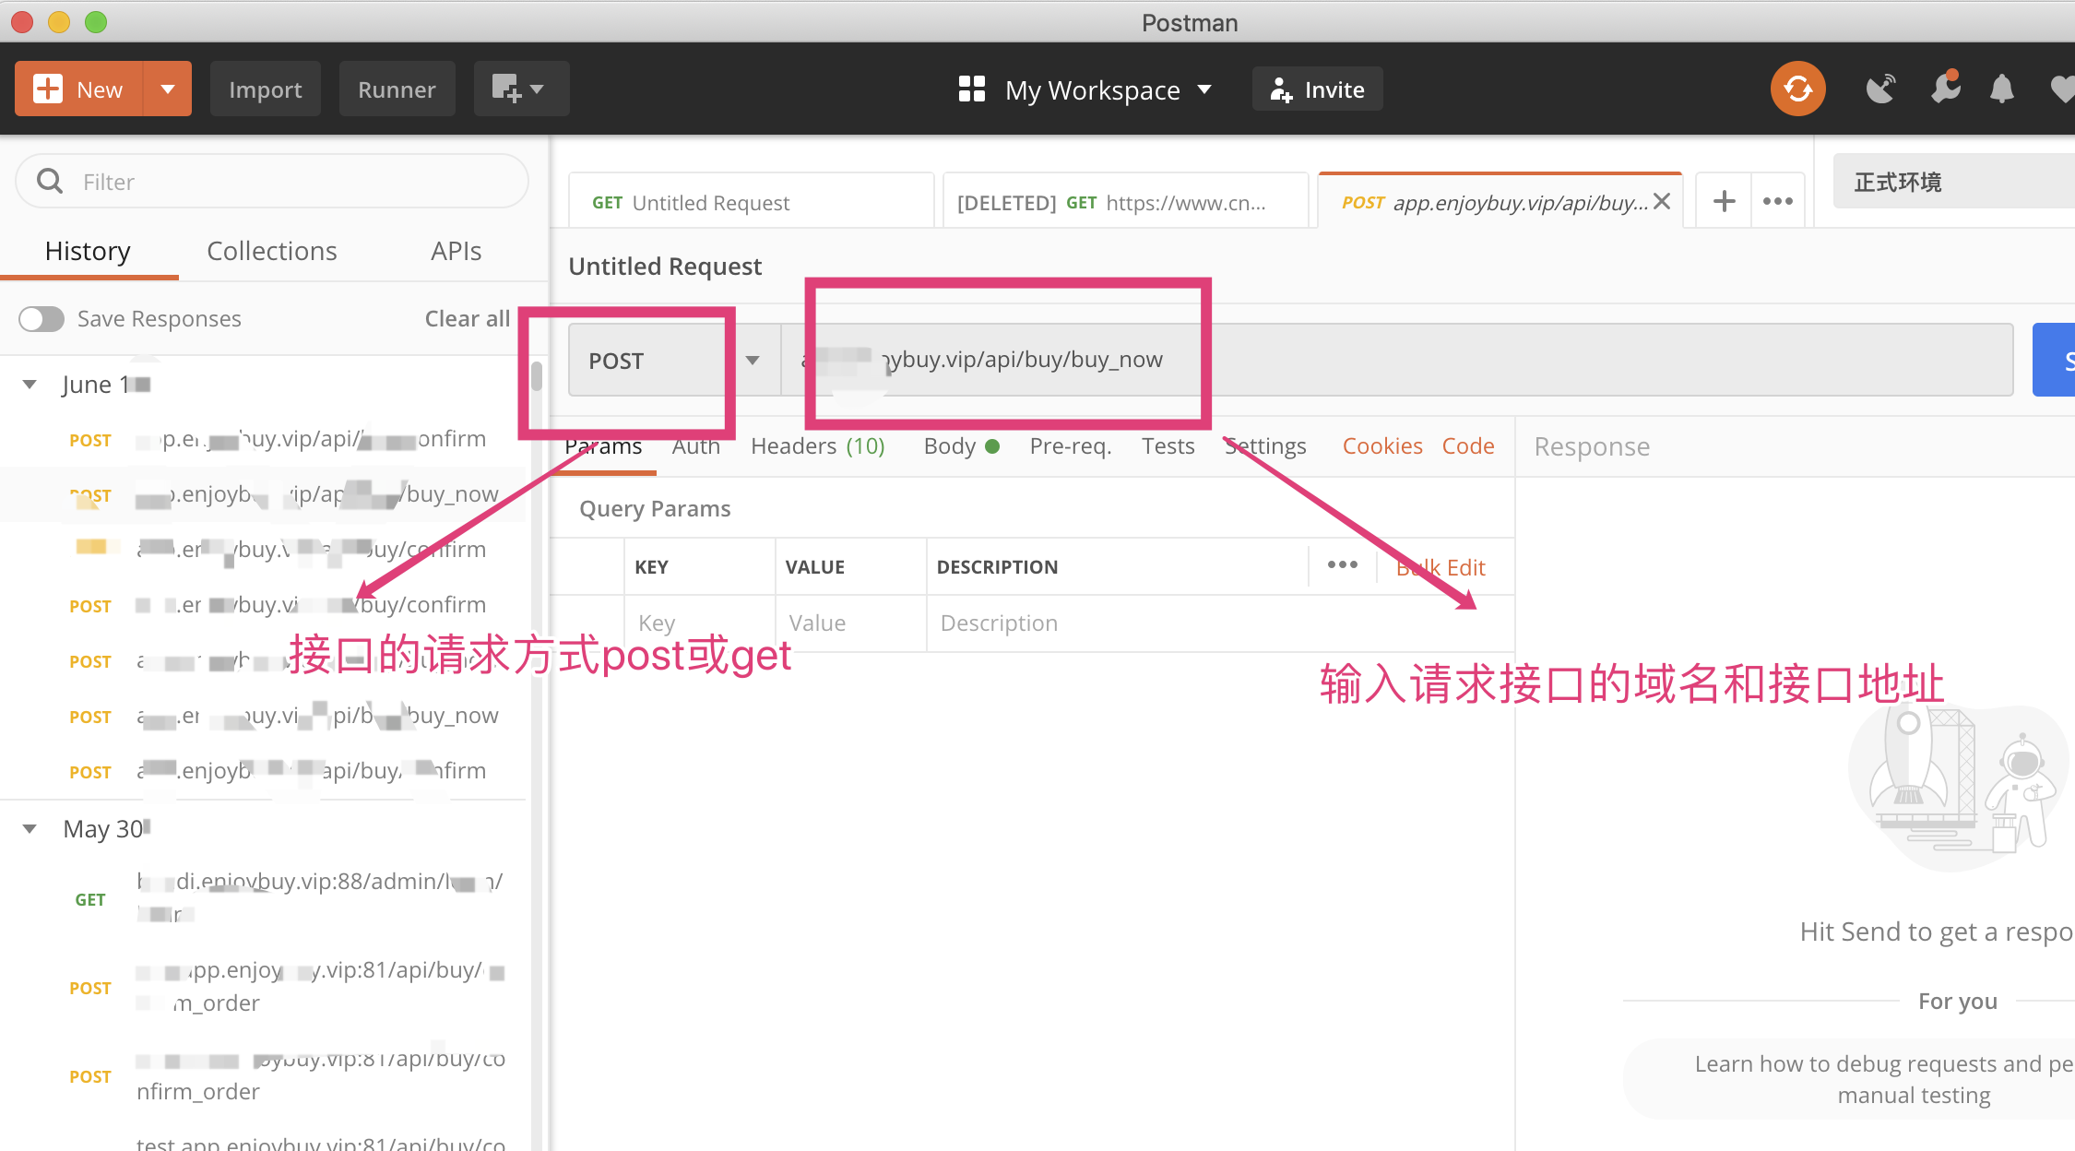Click the Clear all link
The height and width of the screenshot is (1151, 2075).
point(467,319)
